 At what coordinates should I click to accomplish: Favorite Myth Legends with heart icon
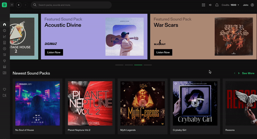(123, 84)
